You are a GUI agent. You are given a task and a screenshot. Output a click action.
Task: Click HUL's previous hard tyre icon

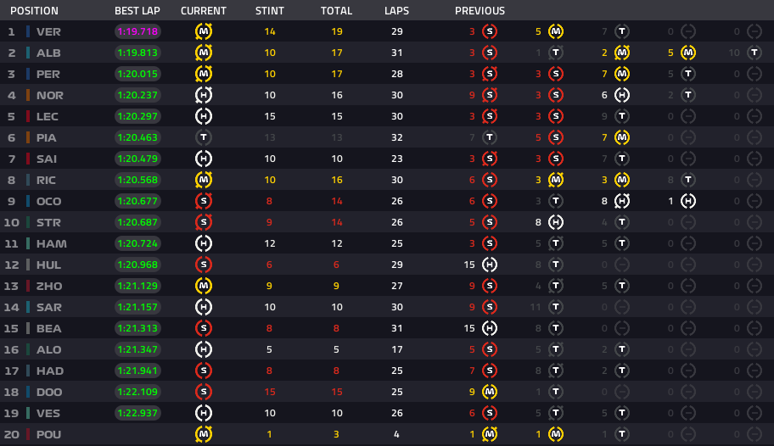(x=489, y=265)
